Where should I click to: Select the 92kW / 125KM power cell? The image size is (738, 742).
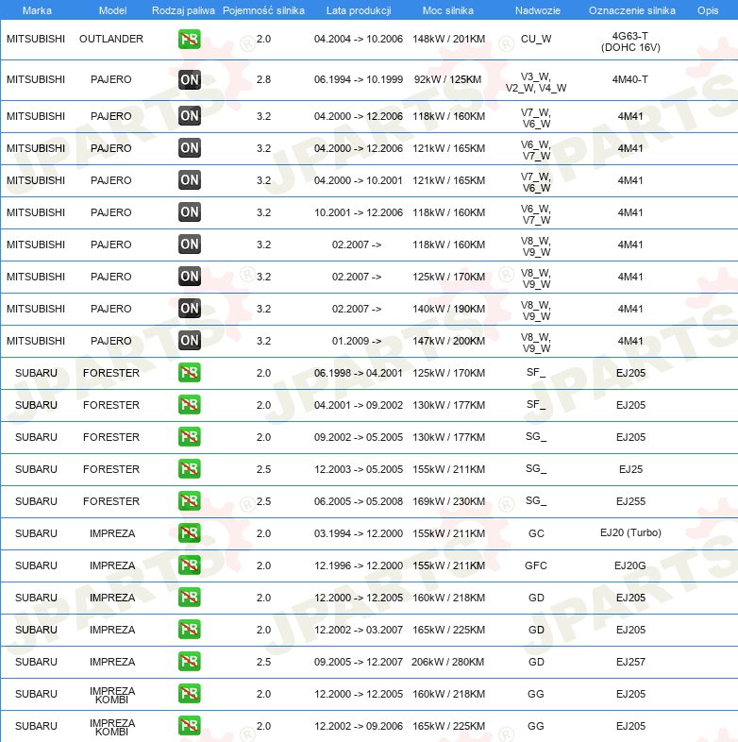[448, 79]
